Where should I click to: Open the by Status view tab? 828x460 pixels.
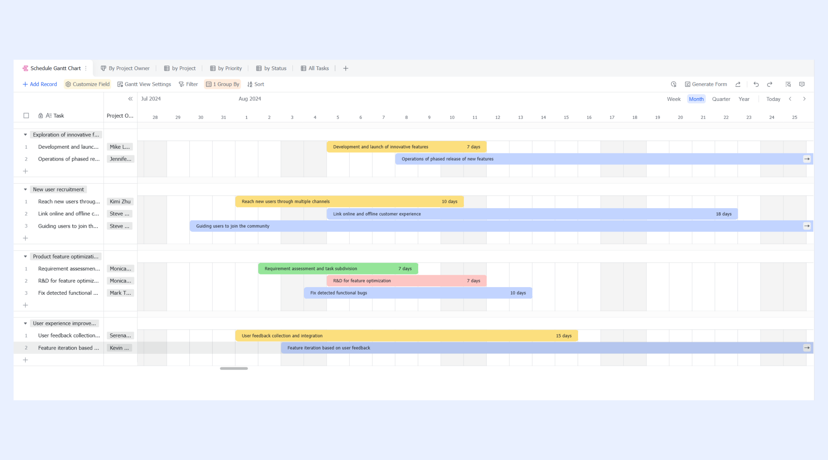click(x=271, y=68)
